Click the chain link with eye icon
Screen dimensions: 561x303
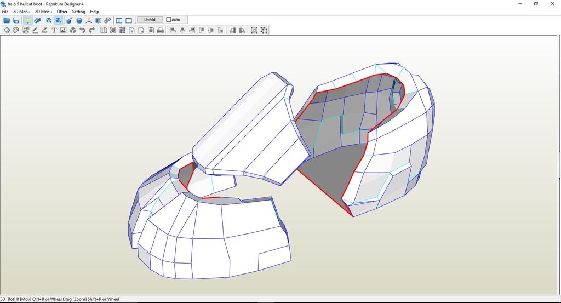108,20
